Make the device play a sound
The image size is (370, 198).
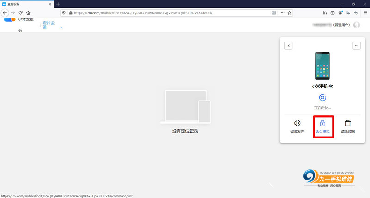tap(297, 126)
